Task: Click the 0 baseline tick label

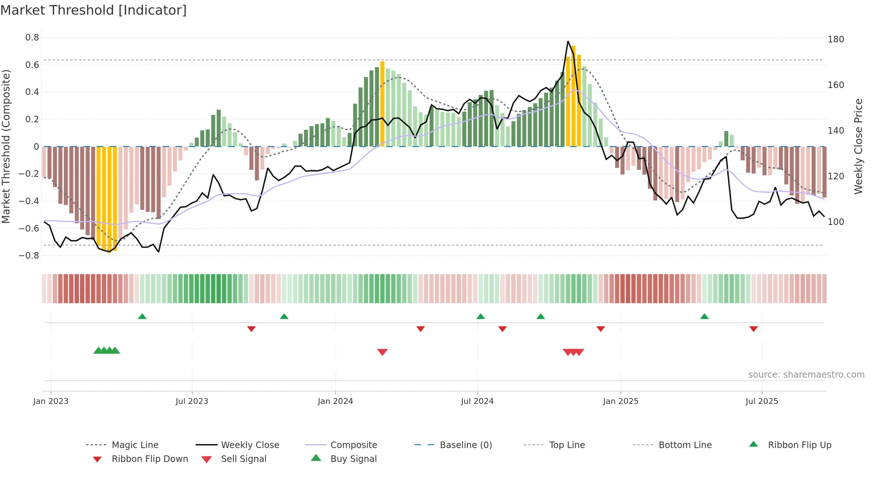Action: [36, 147]
